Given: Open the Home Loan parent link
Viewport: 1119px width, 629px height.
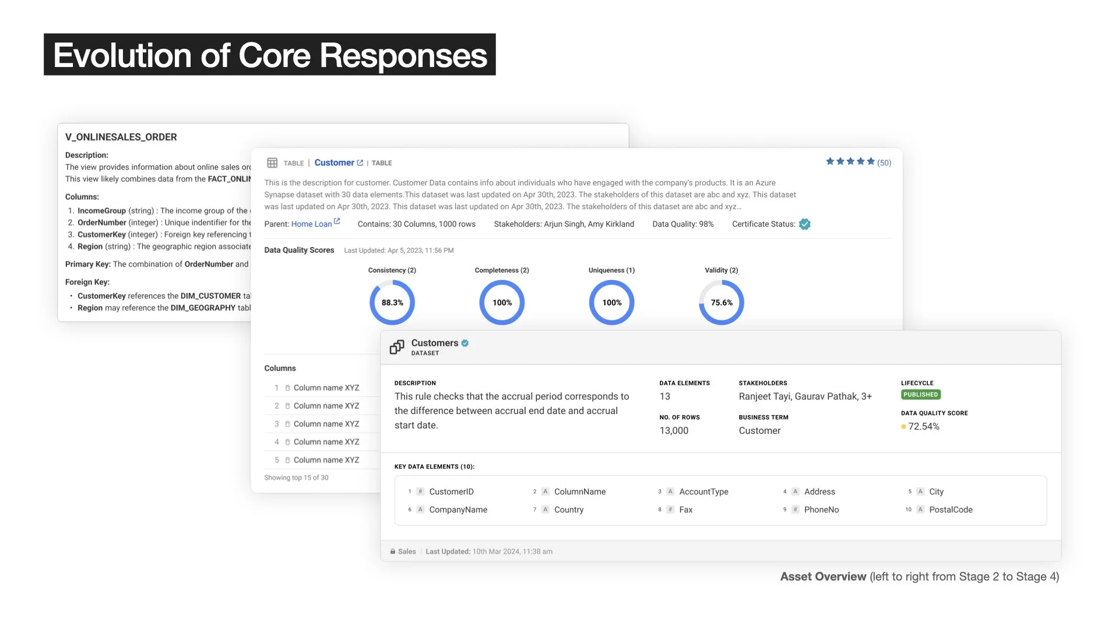Looking at the screenshot, I should click(x=311, y=224).
